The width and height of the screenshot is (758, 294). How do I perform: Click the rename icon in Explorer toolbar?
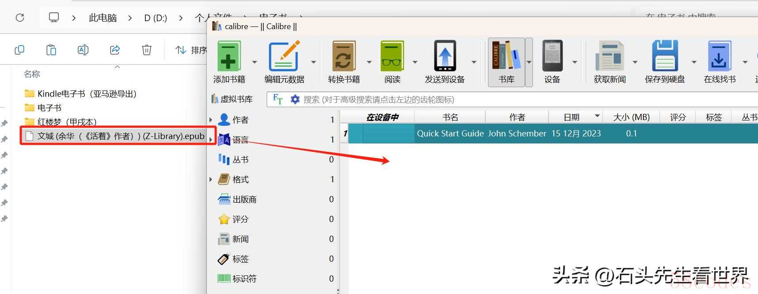(83, 50)
